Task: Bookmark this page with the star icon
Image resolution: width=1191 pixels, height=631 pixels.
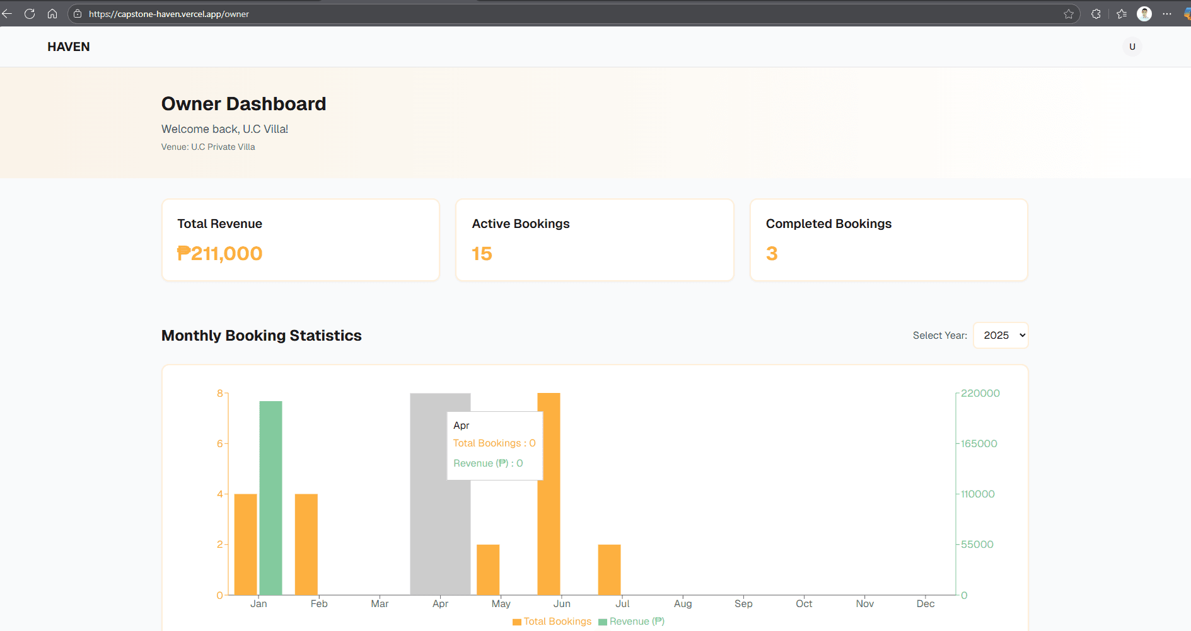Action: (x=1069, y=14)
